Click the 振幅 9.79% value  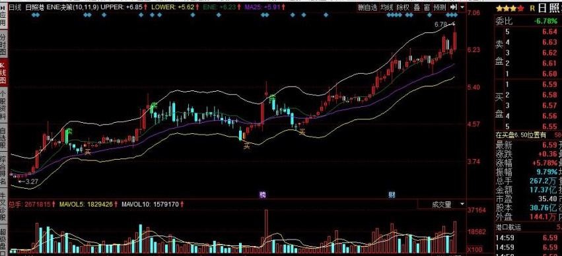pos(547,172)
